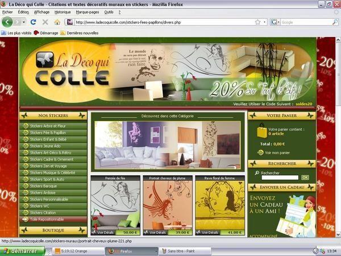Switch to the Sans titre - Paint taskbar window
This screenshot has height=256, width=341.
tap(185, 251)
